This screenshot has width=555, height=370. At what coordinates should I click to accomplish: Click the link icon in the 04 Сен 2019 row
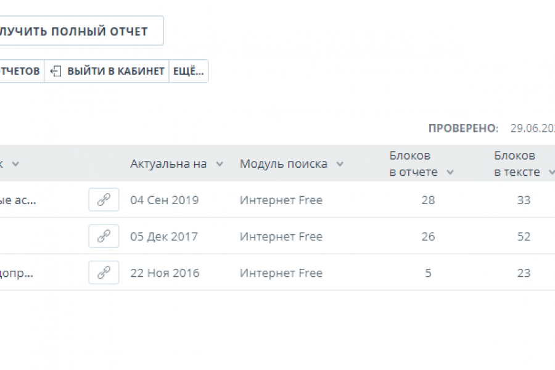click(x=104, y=200)
